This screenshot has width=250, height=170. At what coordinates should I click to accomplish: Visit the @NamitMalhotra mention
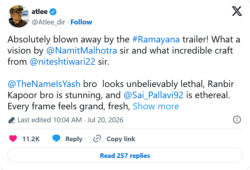[x=81, y=50]
